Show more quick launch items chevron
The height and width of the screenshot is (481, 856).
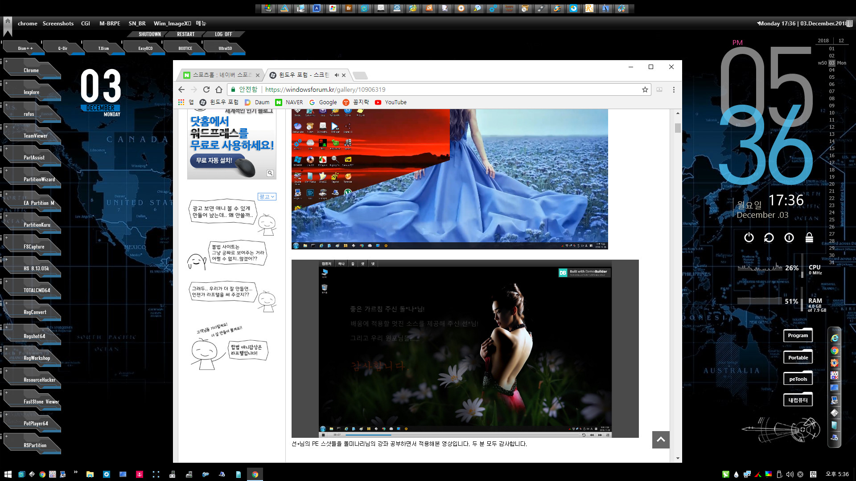[x=75, y=472]
